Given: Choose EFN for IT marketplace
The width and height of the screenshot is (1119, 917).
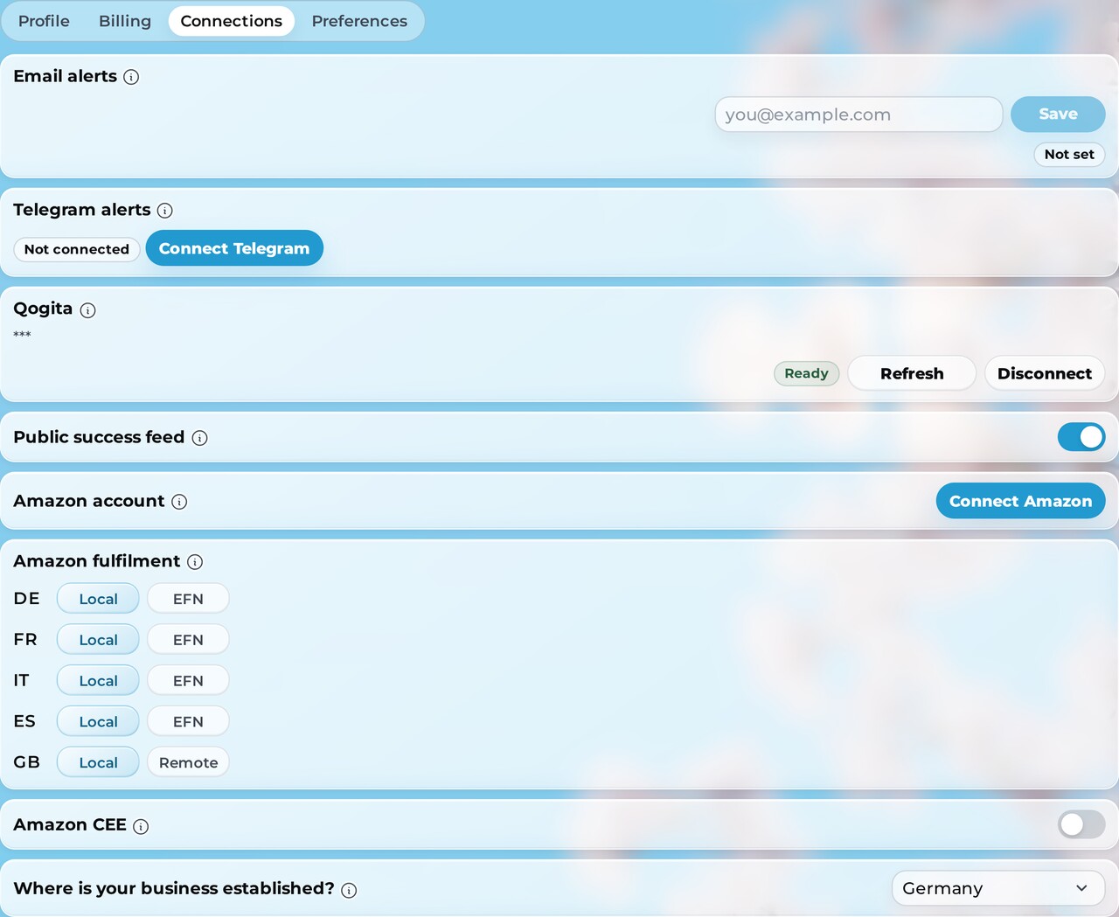Looking at the screenshot, I should tap(188, 681).
